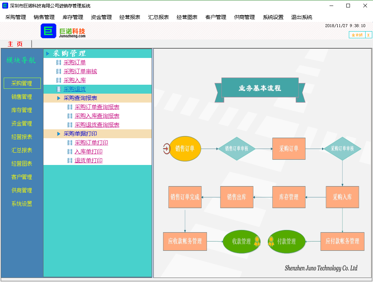This screenshot has width=373, height=282.
Task: Open the 采购订单查询报表 link
Action: pos(97,107)
